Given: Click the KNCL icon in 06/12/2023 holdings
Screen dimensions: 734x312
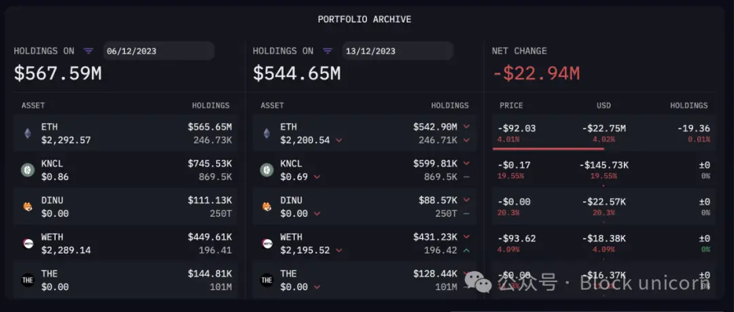Looking at the screenshot, I should click(28, 170).
